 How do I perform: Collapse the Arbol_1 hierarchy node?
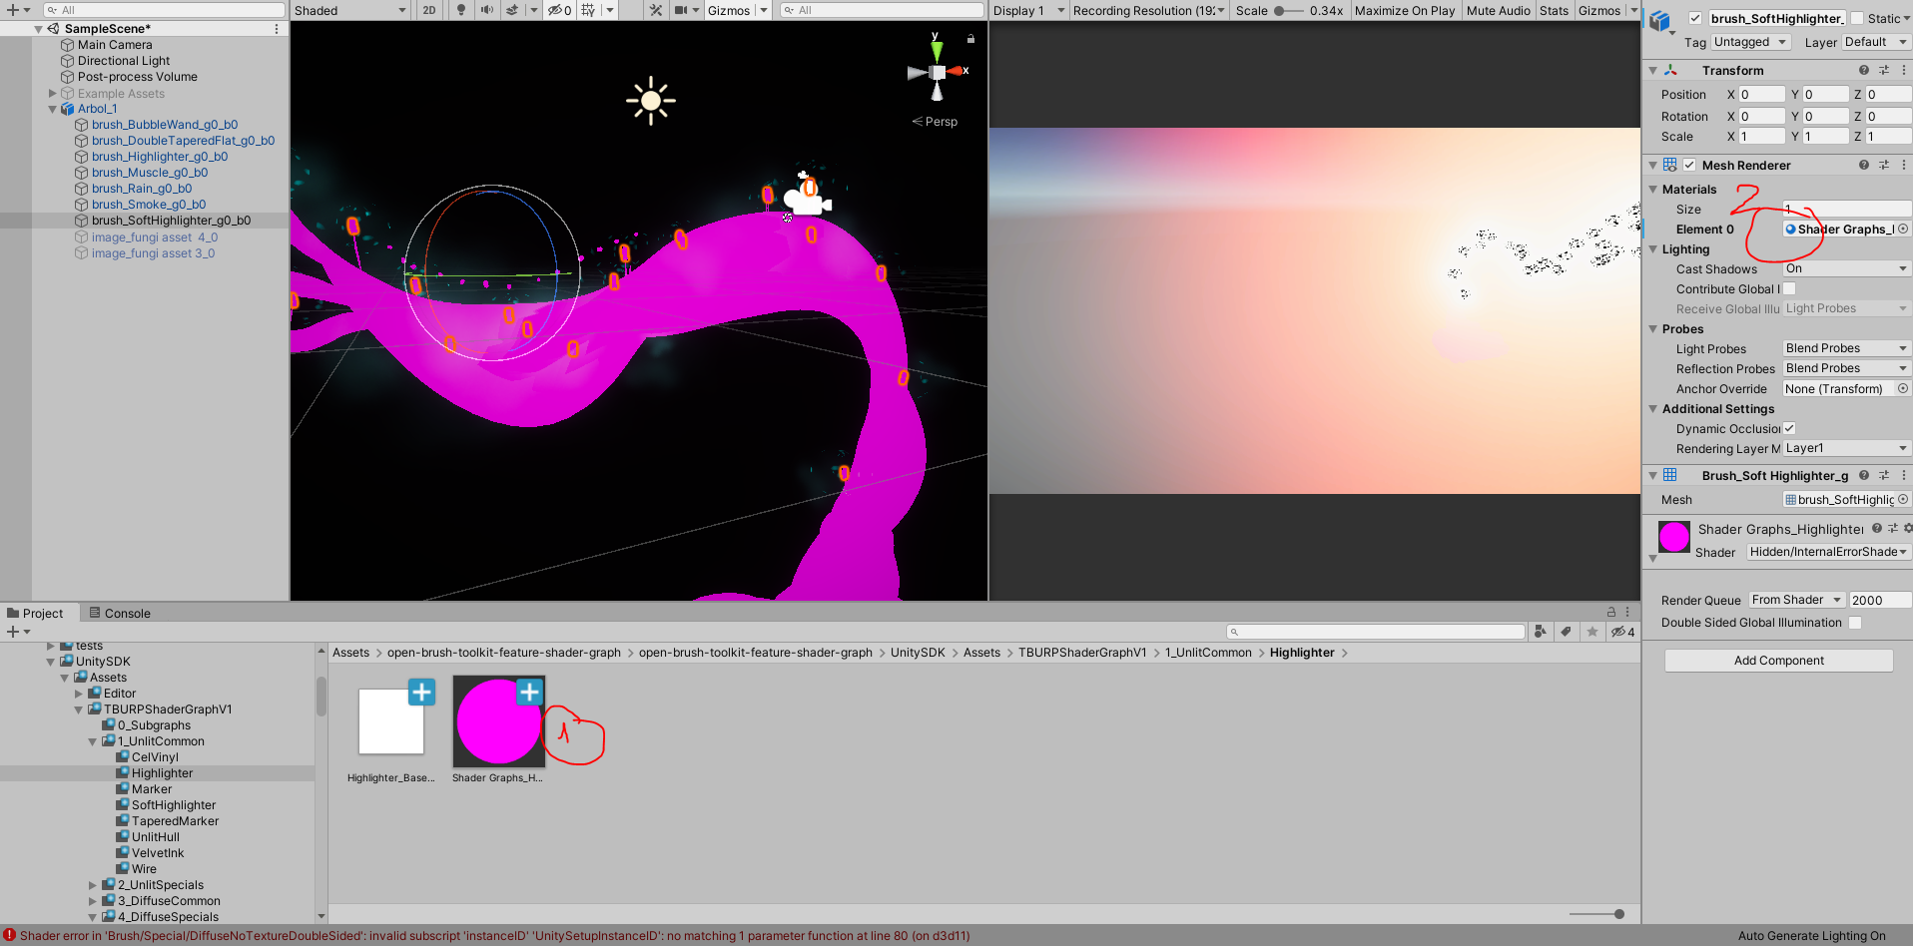coord(53,109)
